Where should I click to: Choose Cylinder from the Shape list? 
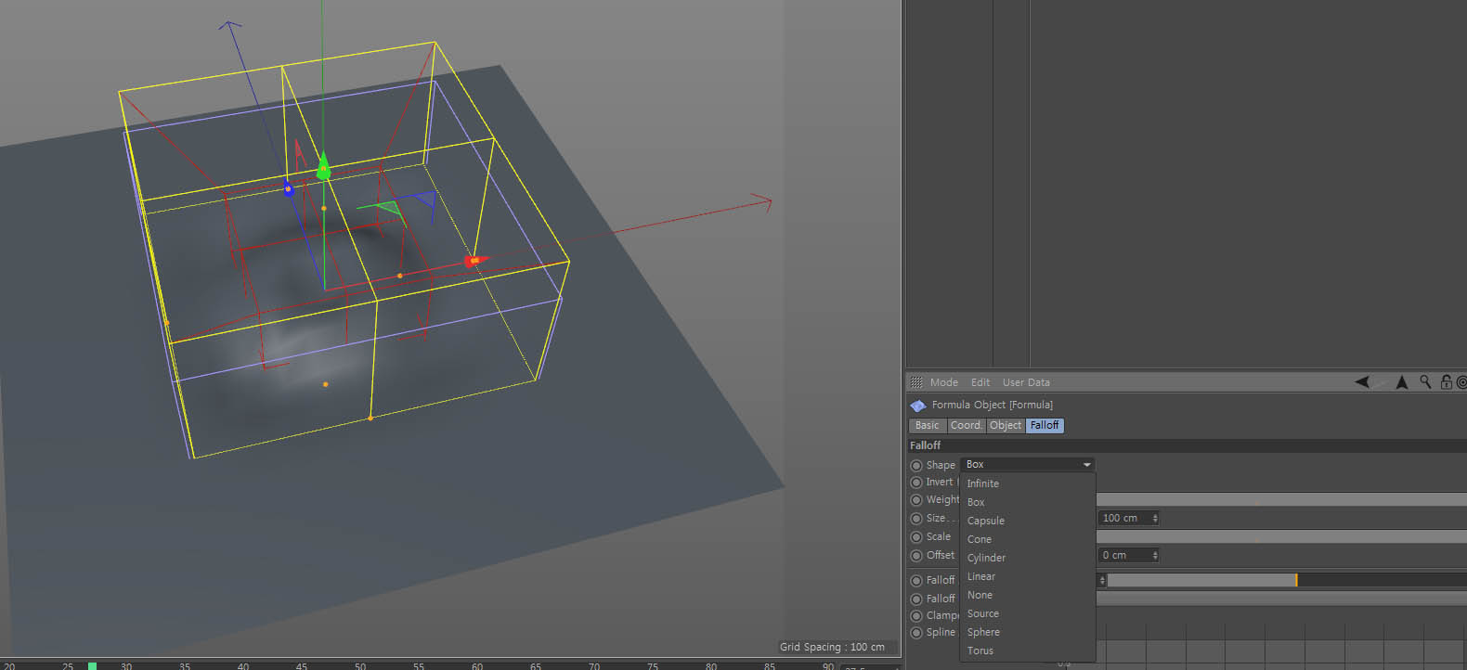point(1028,558)
